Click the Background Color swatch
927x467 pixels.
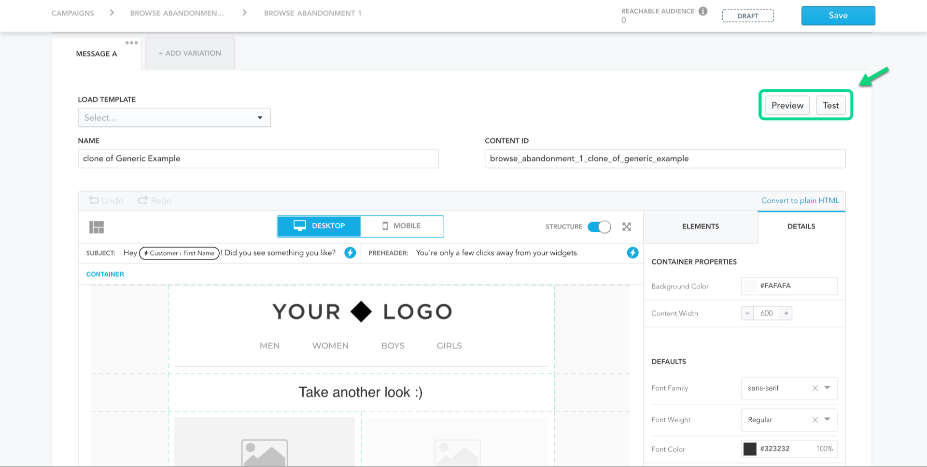click(x=750, y=286)
